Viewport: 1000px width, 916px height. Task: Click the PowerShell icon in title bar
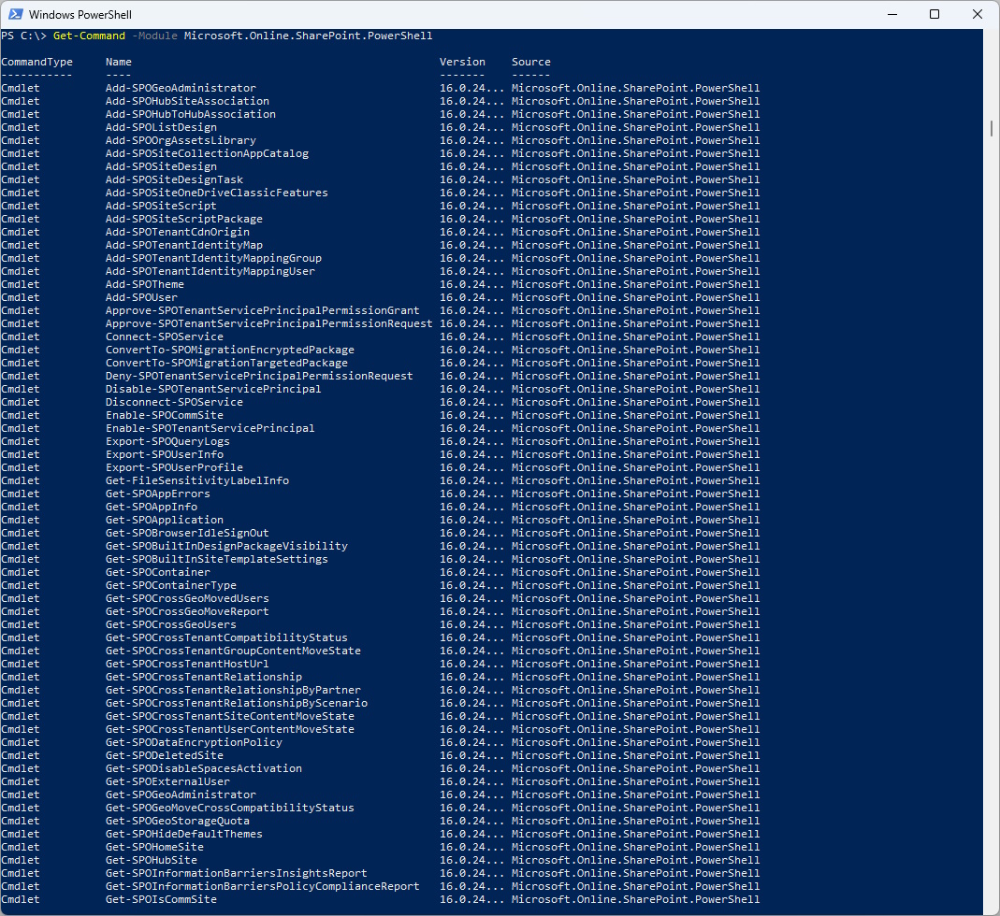14,15
